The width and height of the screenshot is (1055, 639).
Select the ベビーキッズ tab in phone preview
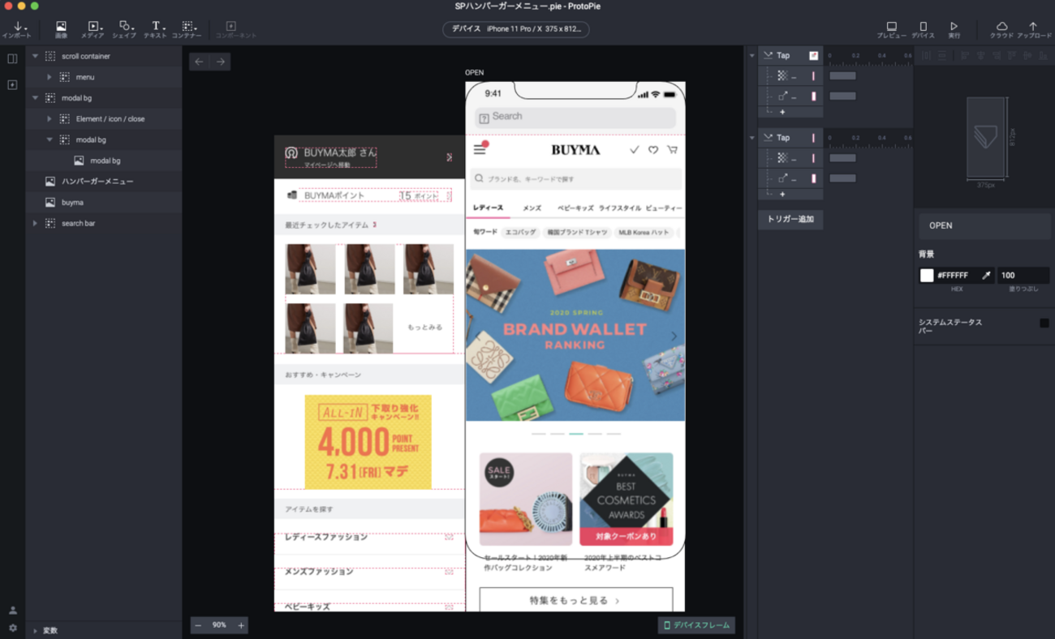tap(575, 208)
